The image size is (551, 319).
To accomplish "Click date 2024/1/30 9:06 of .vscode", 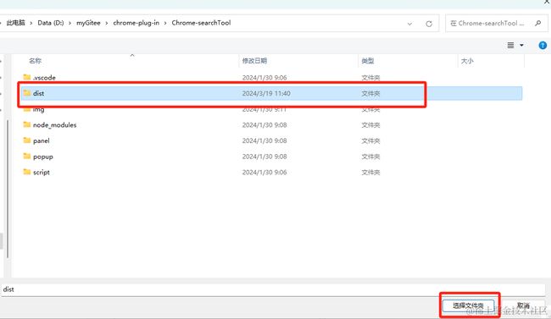I will [x=264, y=78].
